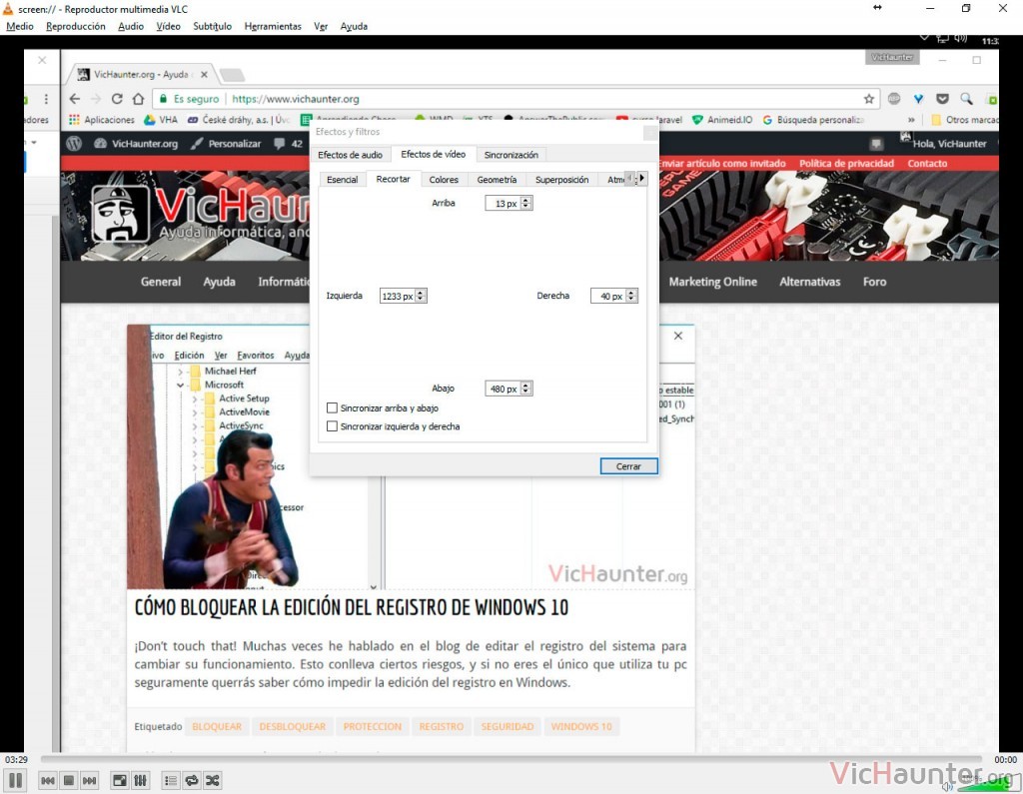Screen dimensions: 1023x794
Task: Click the magnifier extension icon in Chrome
Action: click(x=966, y=99)
